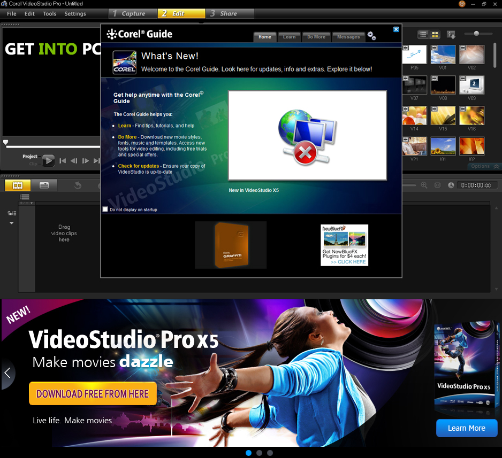Open the Settings menu

tap(75, 14)
